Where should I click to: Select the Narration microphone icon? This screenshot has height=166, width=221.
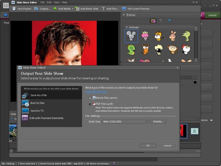coord(170,21)
